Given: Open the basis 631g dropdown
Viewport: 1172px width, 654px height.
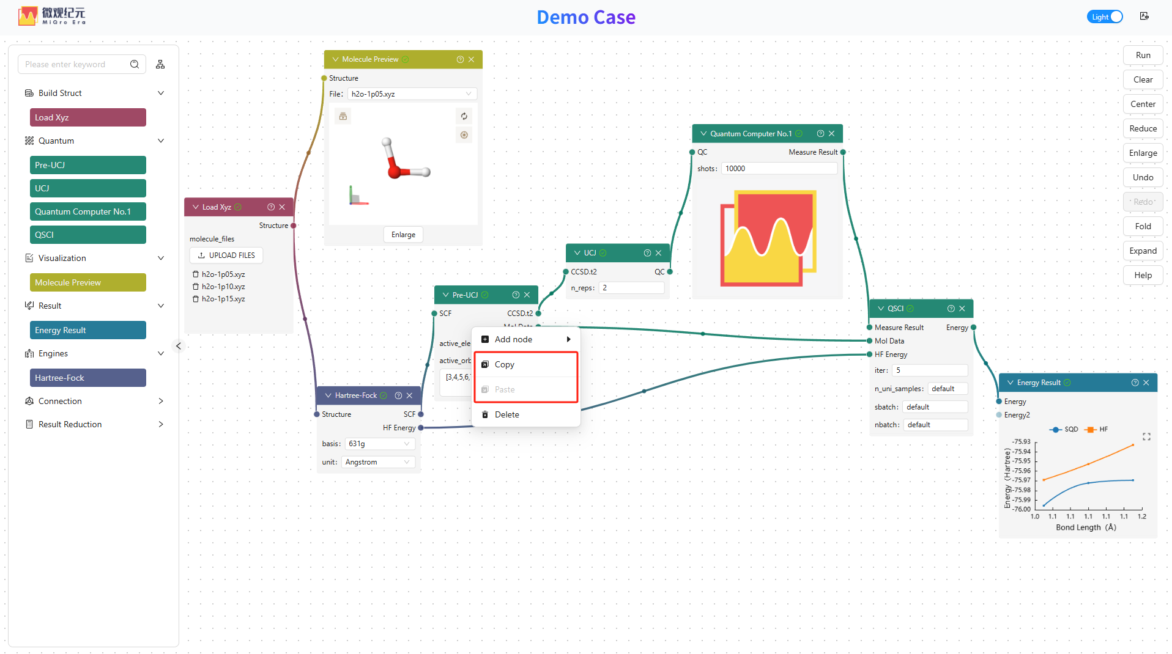Looking at the screenshot, I should (380, 444).
